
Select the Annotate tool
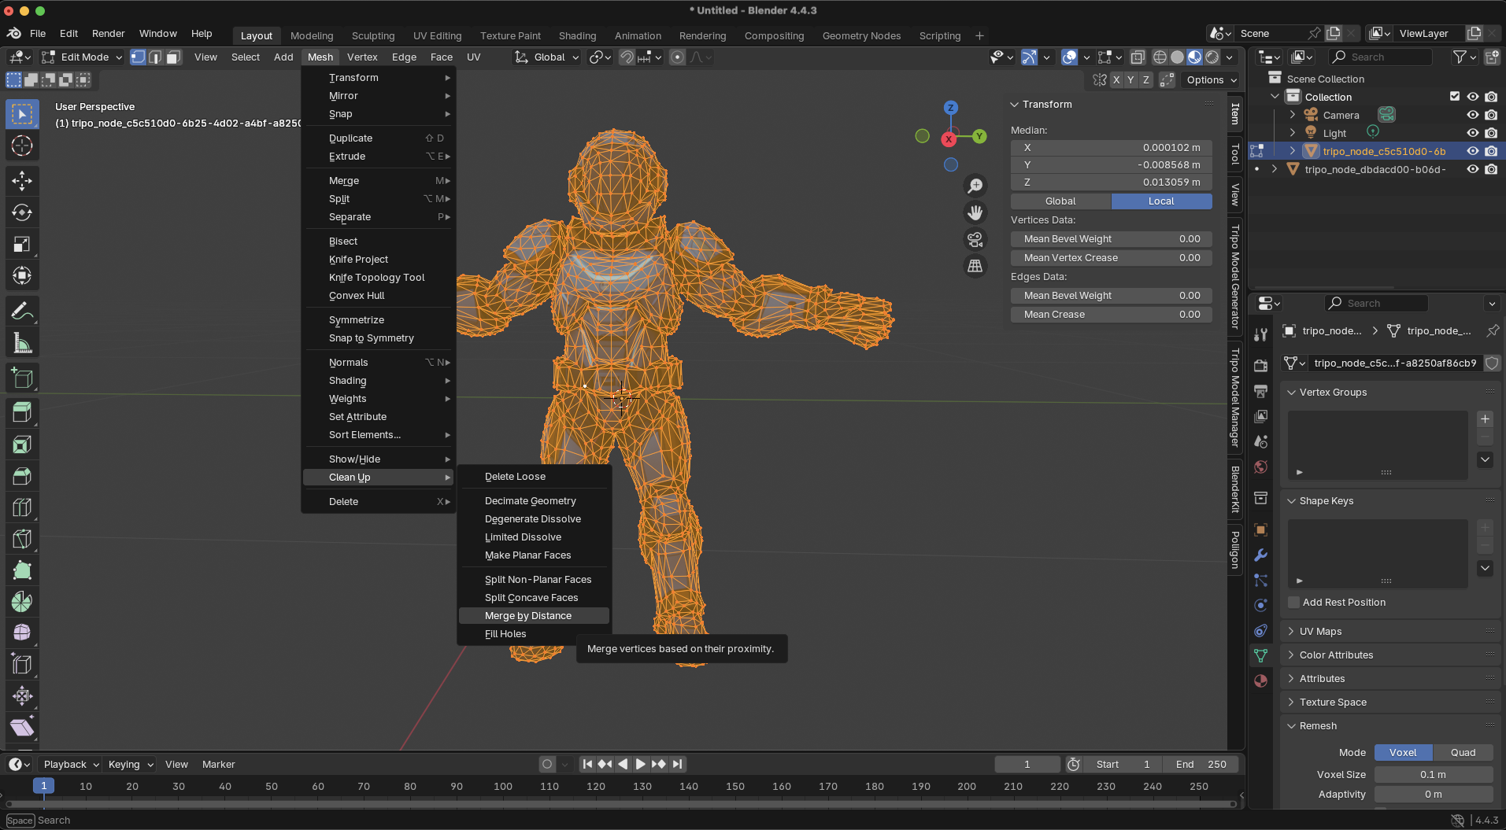click(22, 312)
